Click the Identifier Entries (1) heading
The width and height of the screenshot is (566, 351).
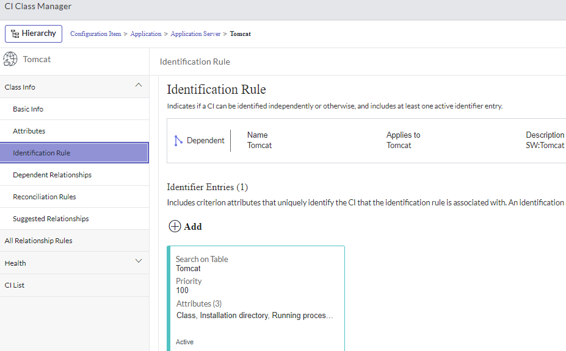pos(208,187)
